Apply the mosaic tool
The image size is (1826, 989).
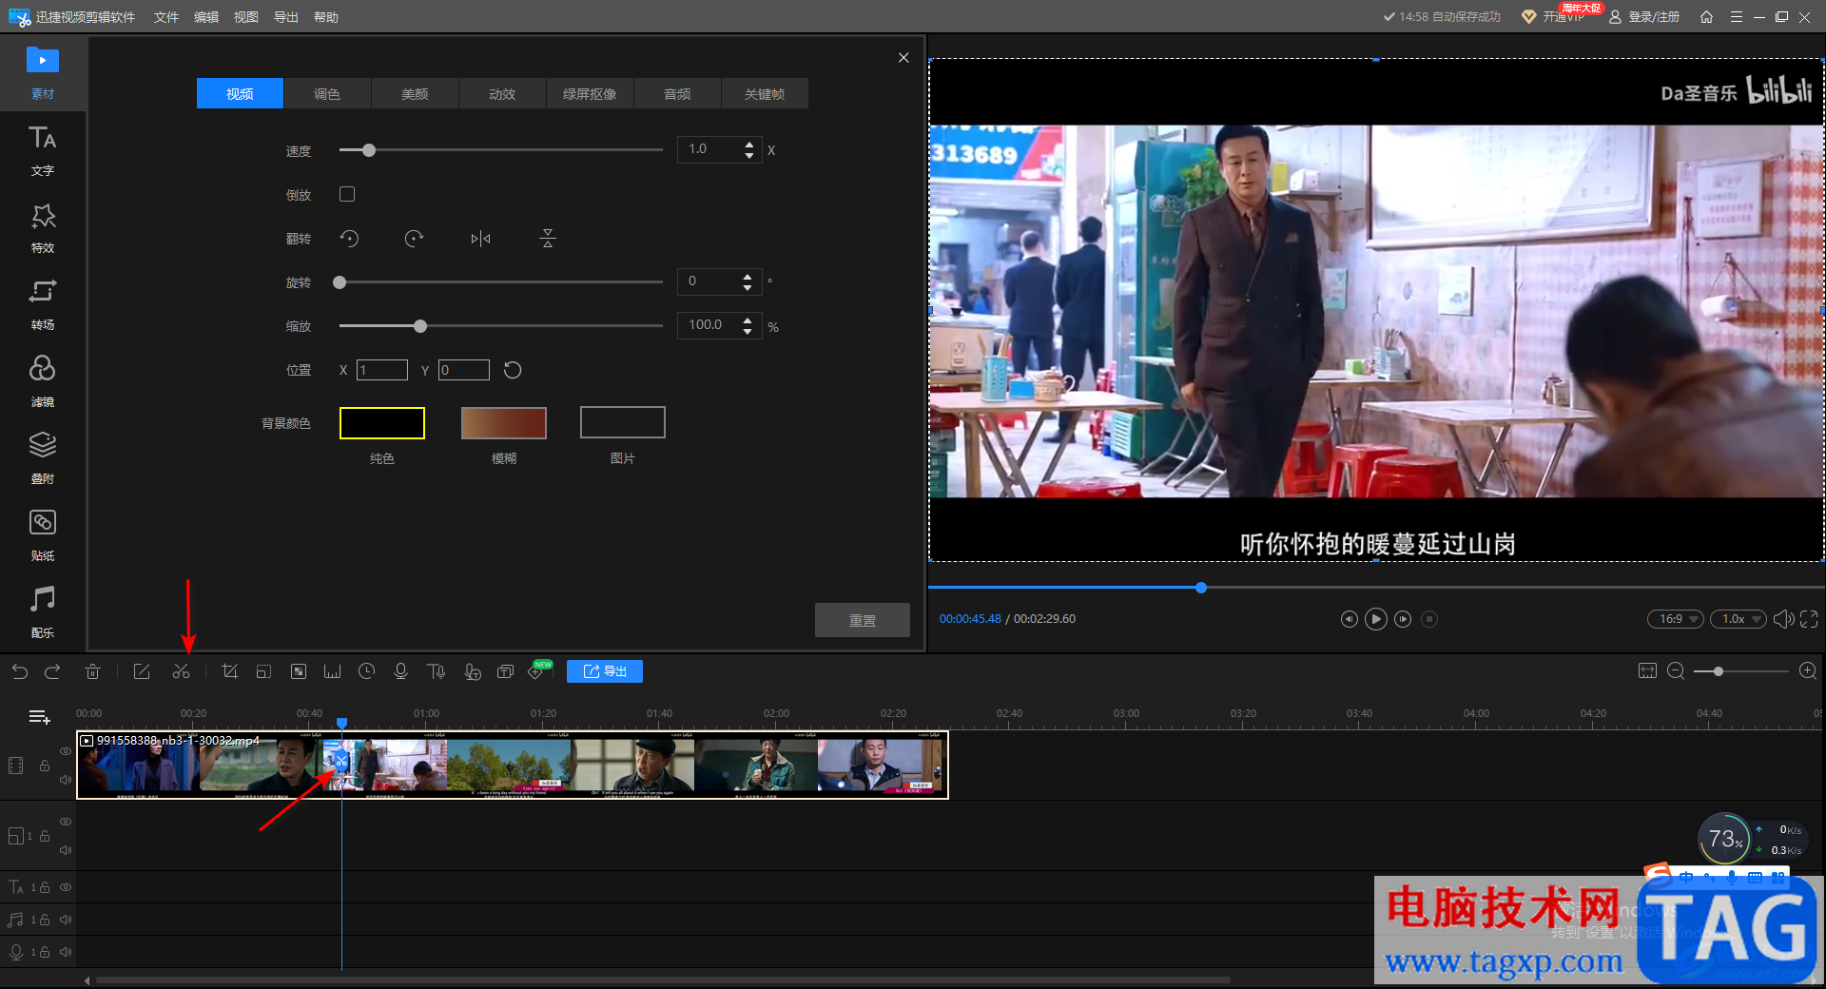pyautogui.click(x=298, y=671)
